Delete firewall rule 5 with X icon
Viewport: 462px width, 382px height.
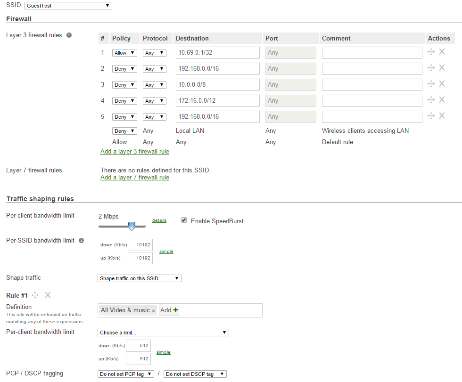[442, 116]
